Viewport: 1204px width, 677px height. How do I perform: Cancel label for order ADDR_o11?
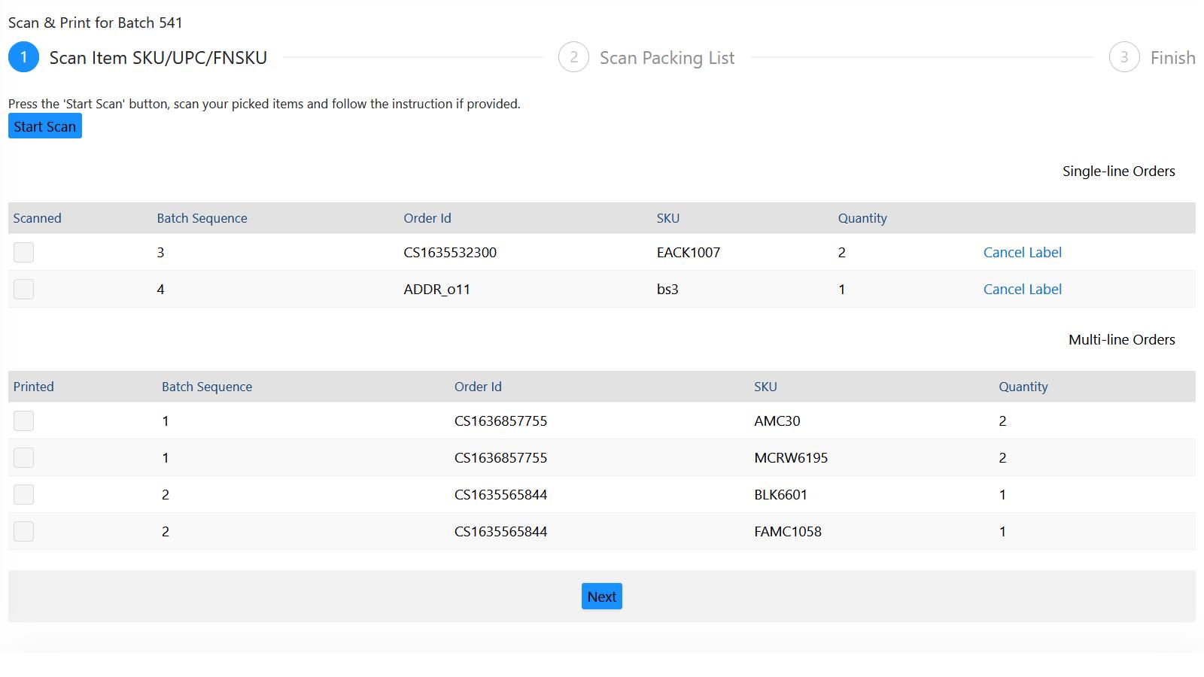pos(1022,289)
